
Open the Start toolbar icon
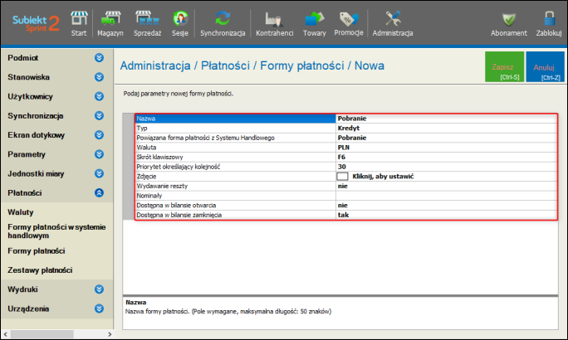[79, 22]
